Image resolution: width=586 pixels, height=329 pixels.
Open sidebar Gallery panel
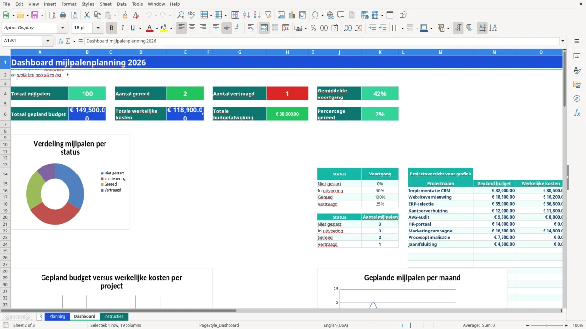pyautogui.click(x=577, y=84)
